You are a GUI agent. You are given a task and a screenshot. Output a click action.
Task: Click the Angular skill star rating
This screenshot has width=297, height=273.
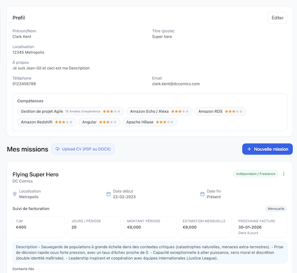click(108, 122)
